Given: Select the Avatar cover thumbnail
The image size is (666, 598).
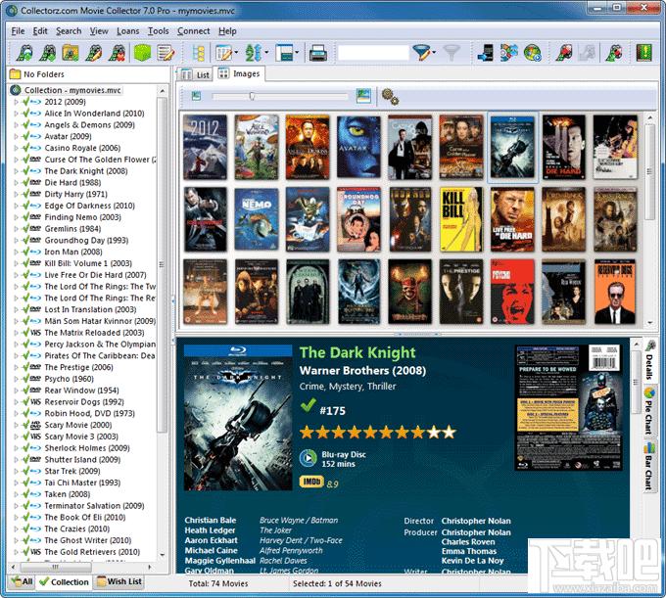Looking at the screenshot, I should click(358, 147).
